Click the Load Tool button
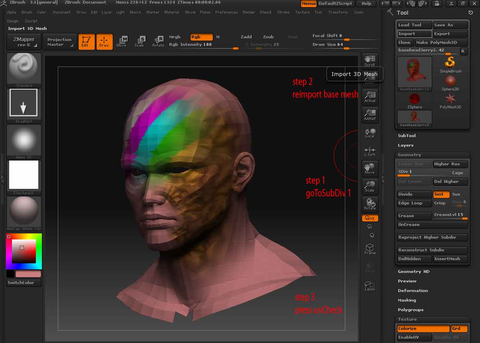The width and height of the screenshot is (480, 343). pos(415,25)
